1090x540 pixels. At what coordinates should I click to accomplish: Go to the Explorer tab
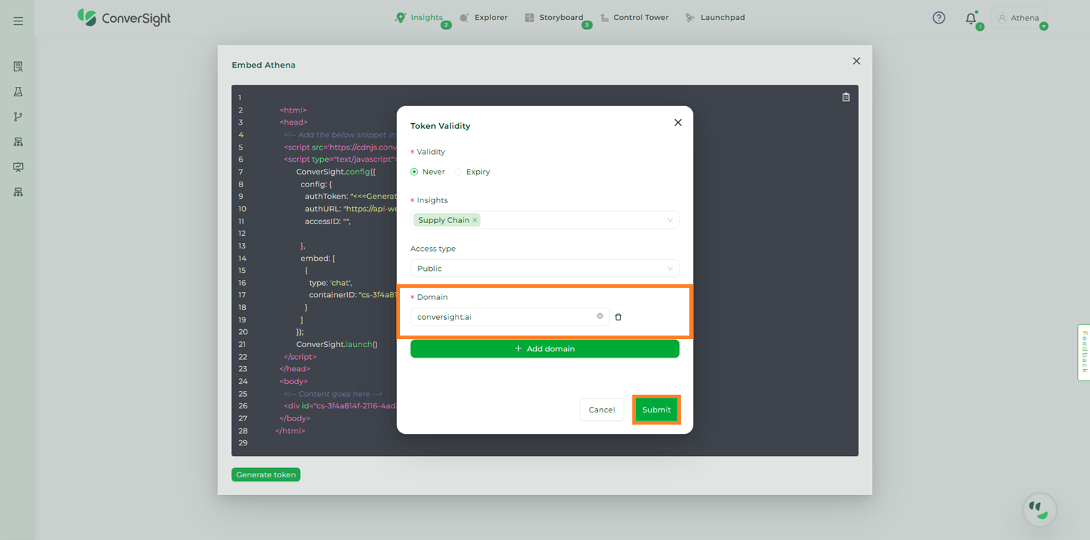coord(483,18)
